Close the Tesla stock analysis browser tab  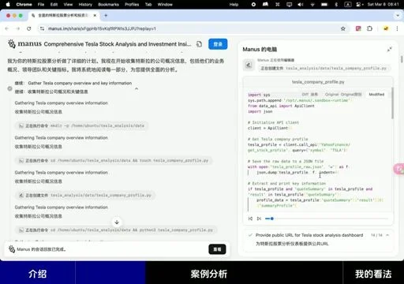95,16
